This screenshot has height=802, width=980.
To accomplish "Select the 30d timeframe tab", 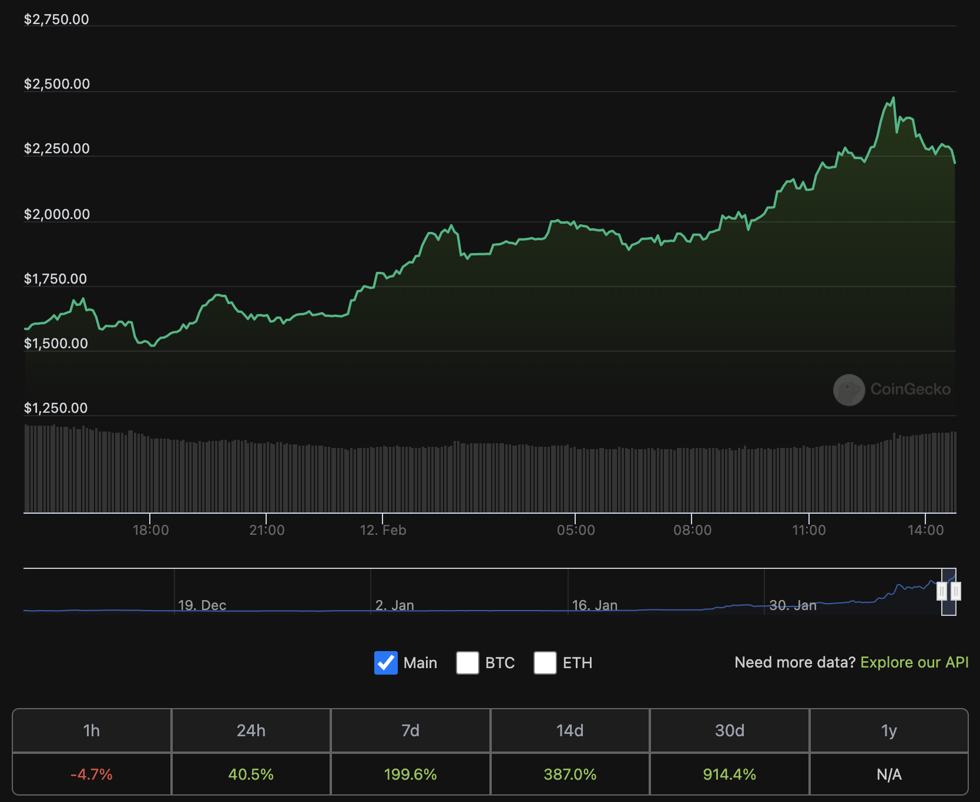I will (730, 730).
